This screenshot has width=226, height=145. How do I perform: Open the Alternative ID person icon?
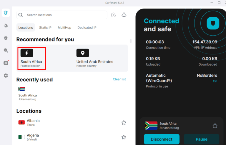coord(6,63)
